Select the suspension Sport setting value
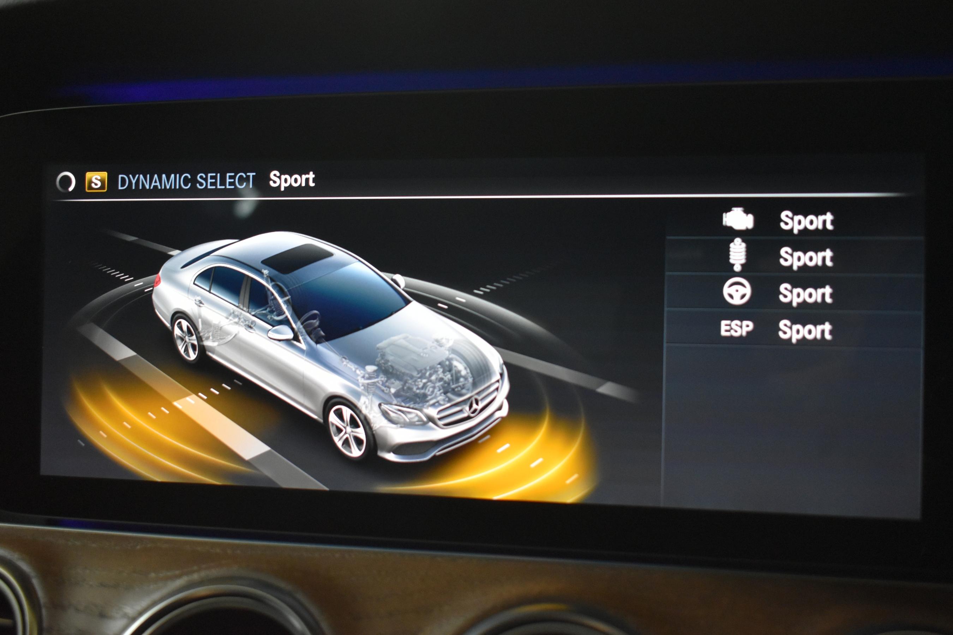The width and height of the screenshot is (953, 635). point(805,257)
